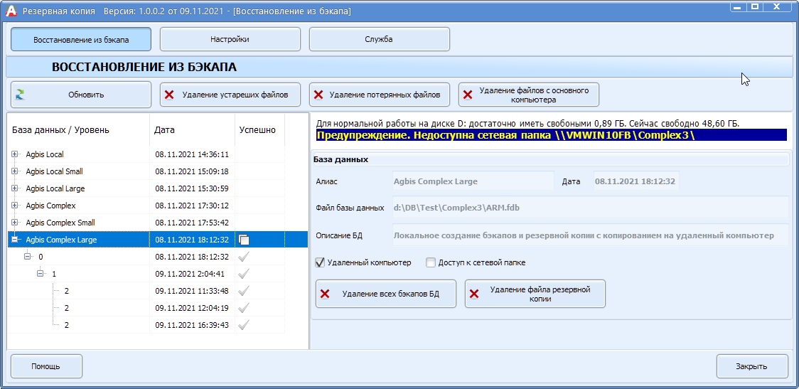The width and height of the screenshot is (799, 389).
Task: Click the checkmark beside 09.11.2021 2:04:41
Action: point(244,274)
